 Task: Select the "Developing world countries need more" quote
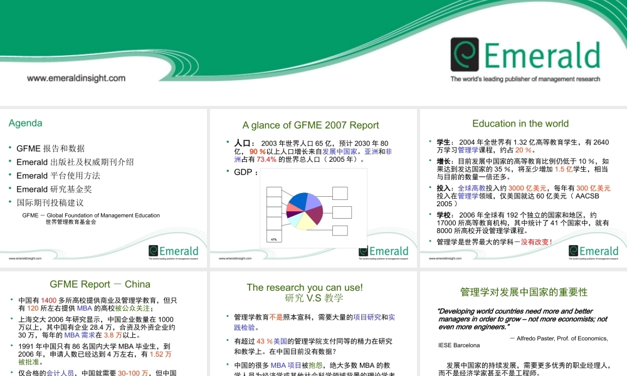click(523, 319)
